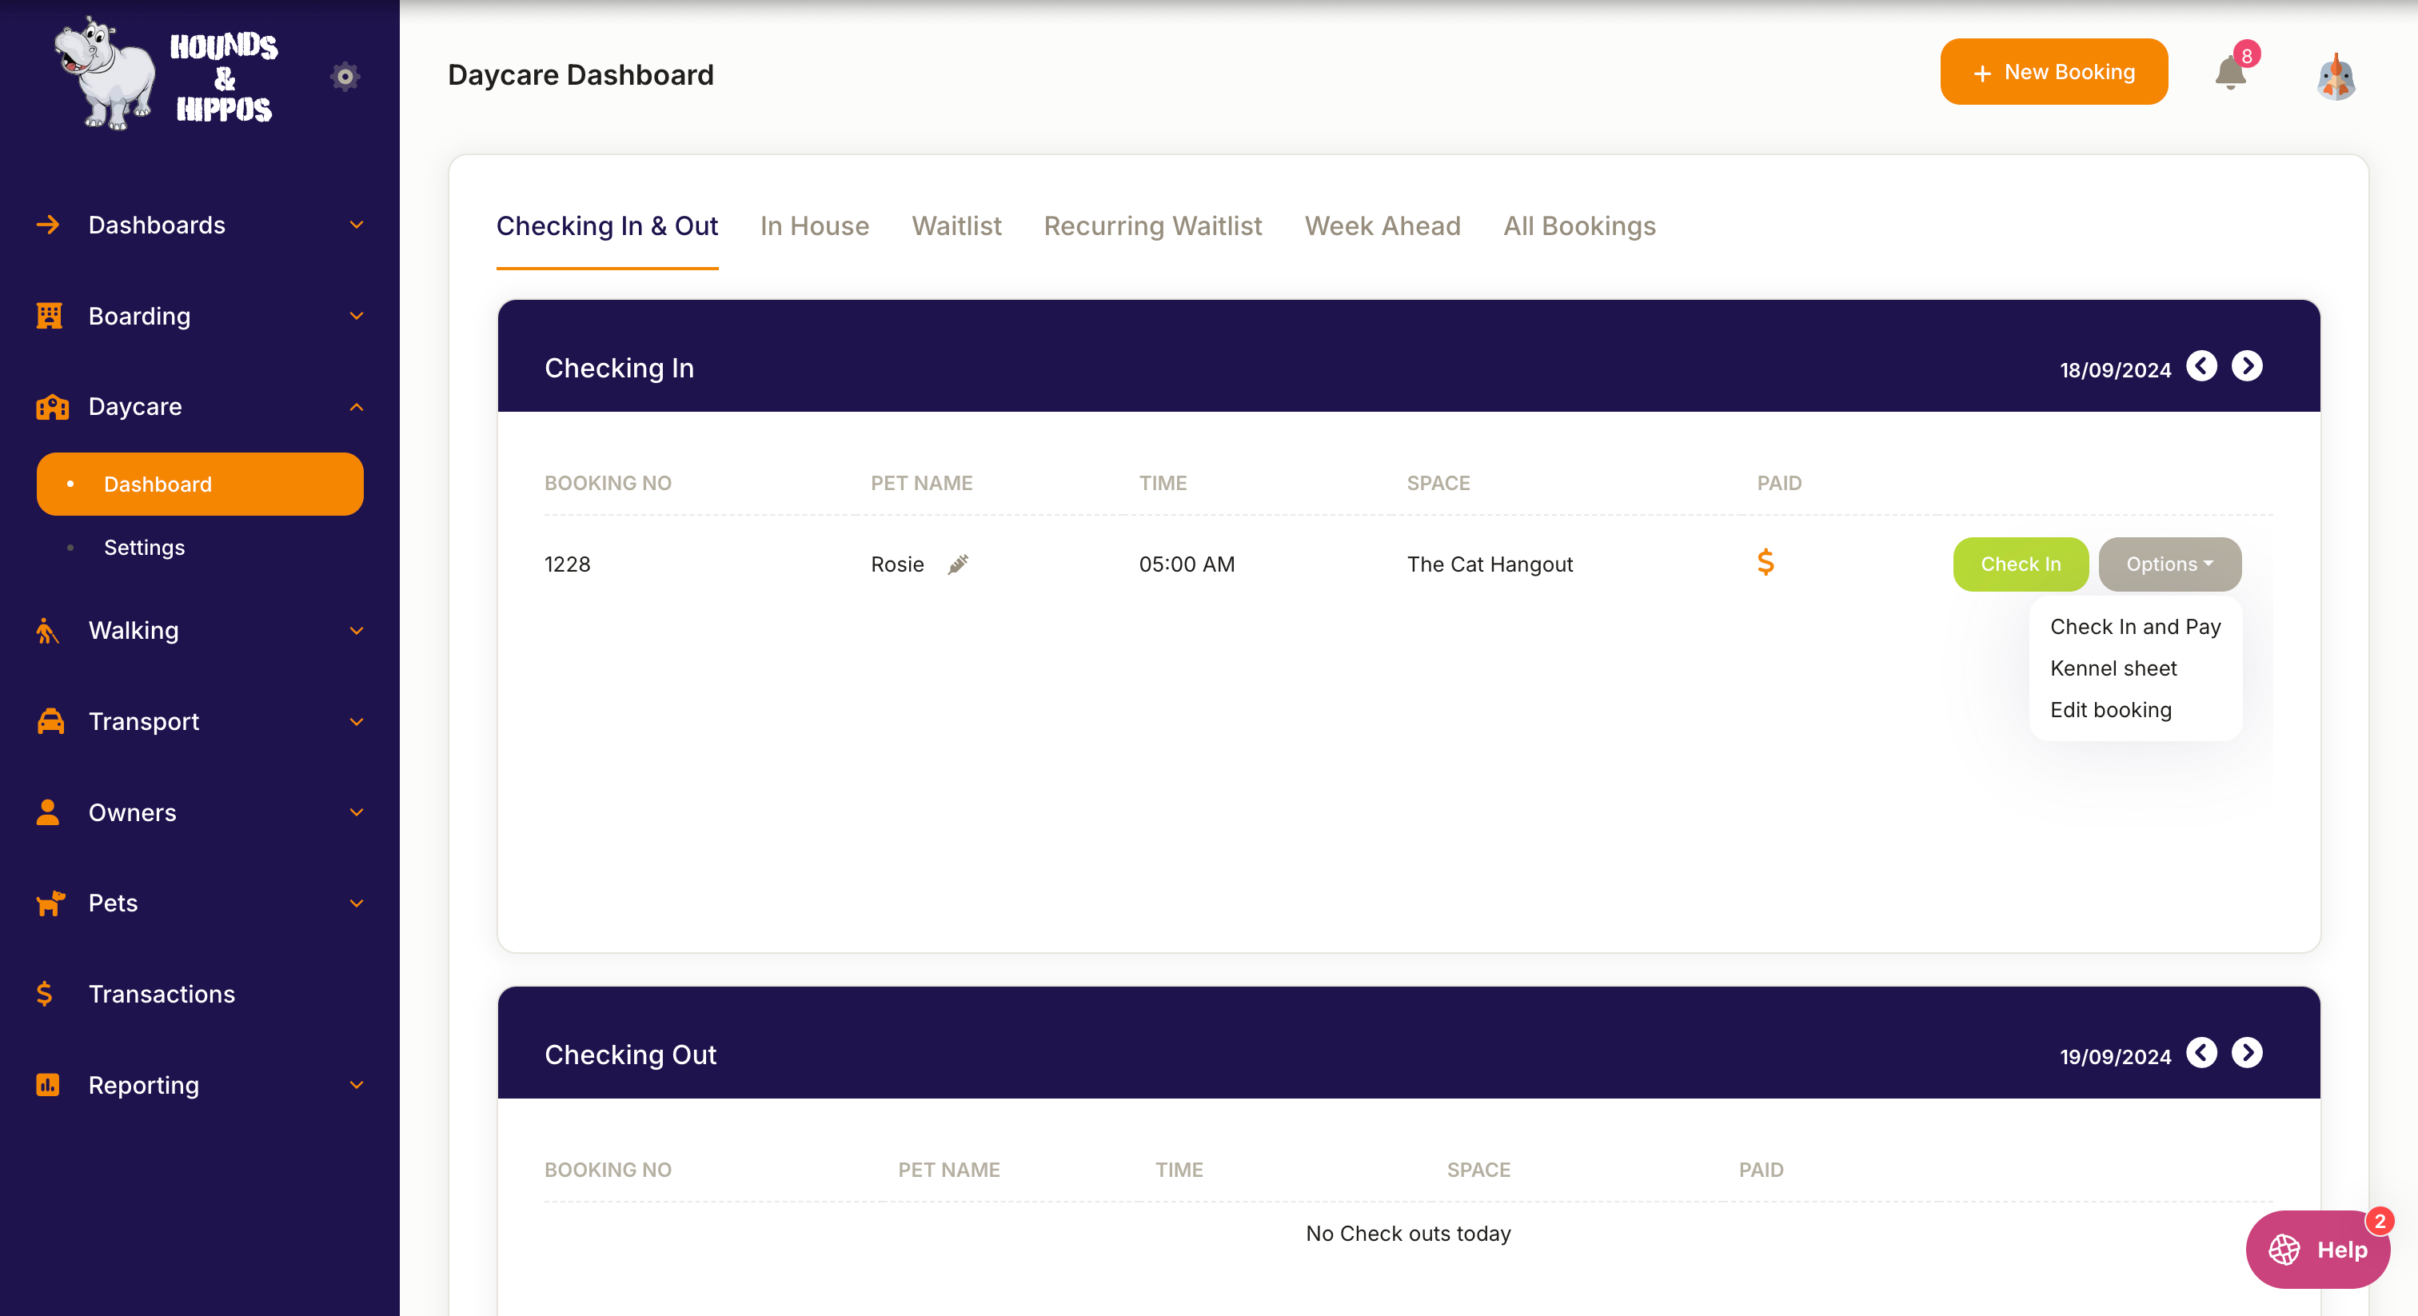The width and height of the screenshot is (2418, 1316).
Task: Expand the Walking menu chevron
Action: click(x=357, y=631)
